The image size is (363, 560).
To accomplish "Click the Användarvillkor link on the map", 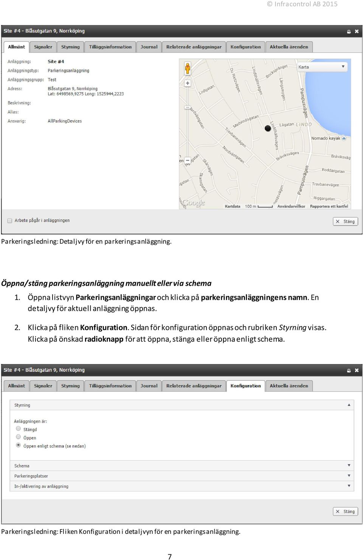I will coord(291,206).
